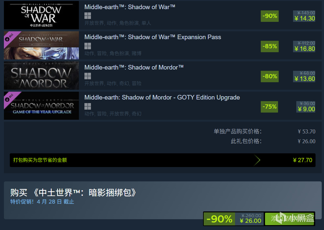Click -85% discount badge for Expansion Pass
324x230 pixels.
click(x=270, y=46)
